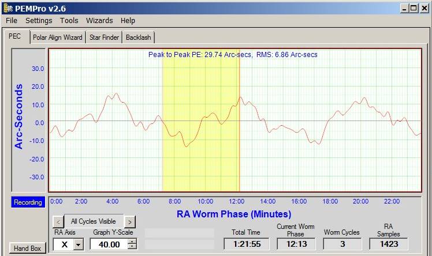Click the Current Worm Phase value 12:13
The width and height of the screenshot is (432, 256).
(297, 244)
